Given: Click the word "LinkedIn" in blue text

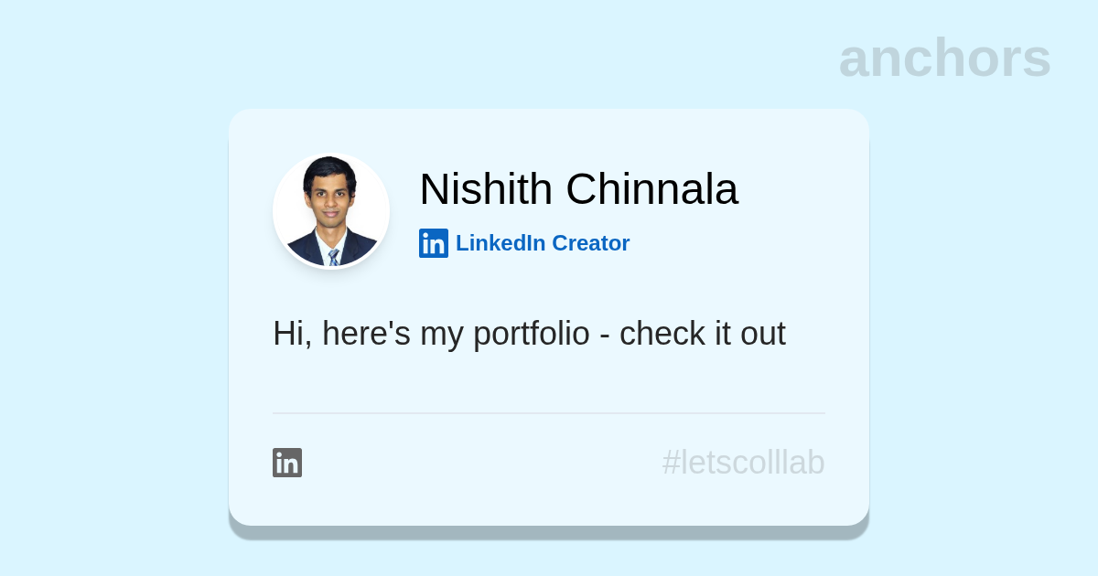Looking at the screenshot, I should click(x=501, y=243).
